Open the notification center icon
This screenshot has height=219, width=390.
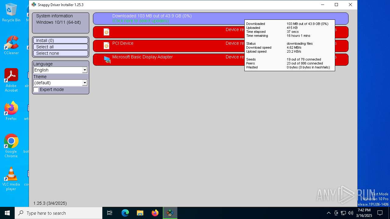[x=380, y=213]
